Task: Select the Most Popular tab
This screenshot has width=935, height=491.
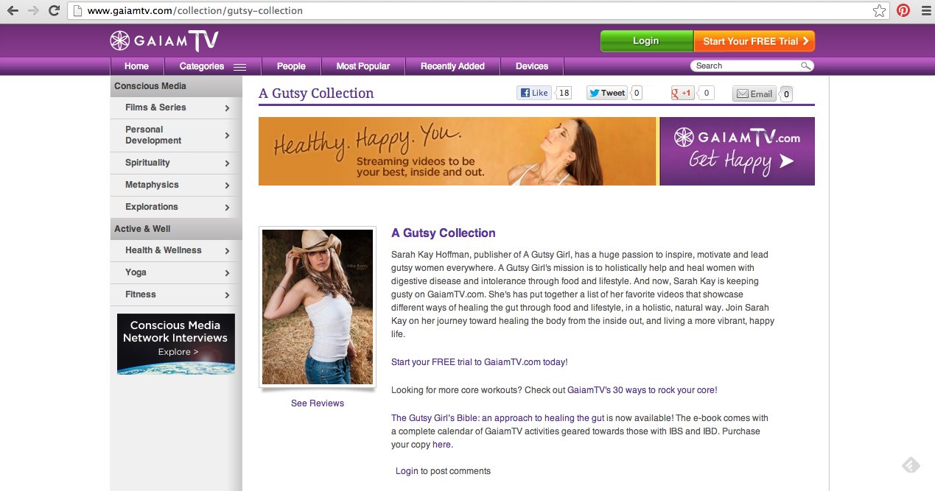Action: 363,66
